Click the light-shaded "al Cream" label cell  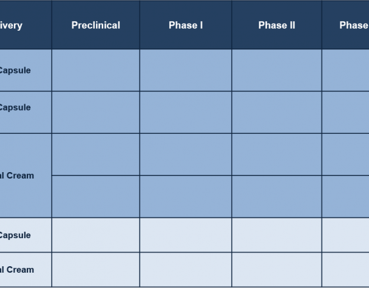pyautogui.click(x=26, y=269)
